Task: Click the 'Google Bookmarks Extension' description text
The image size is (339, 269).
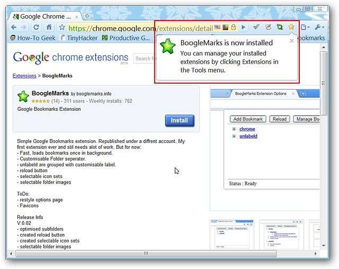Action: [49, 109]
